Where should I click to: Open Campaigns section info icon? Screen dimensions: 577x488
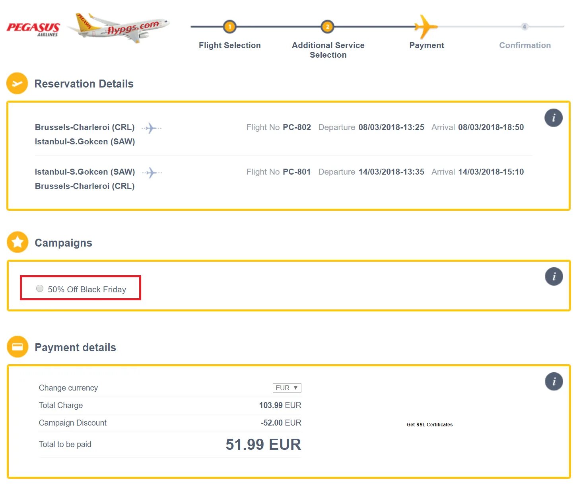554,276
